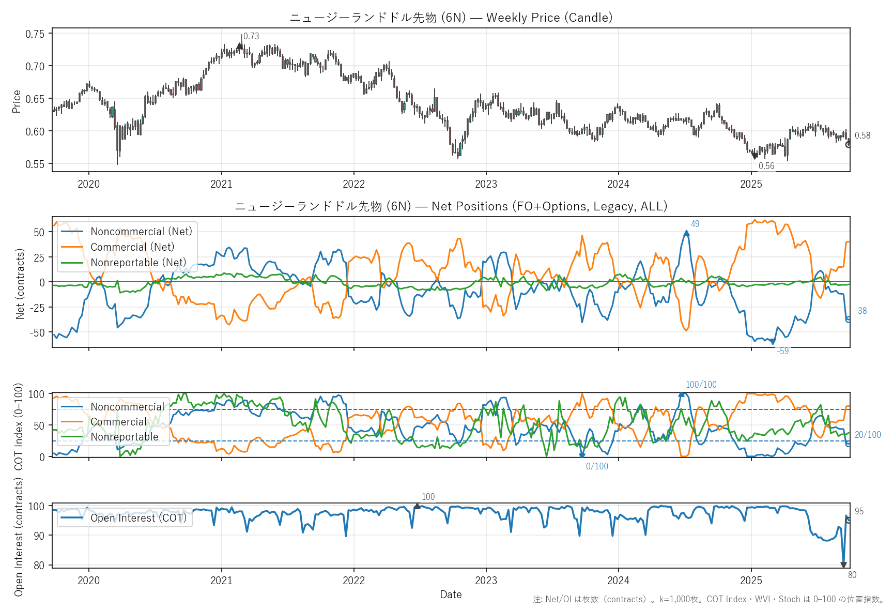This screenshot has width=893, height=610.
Task: Click the 0/100 COT Index low marker
Action: 582,455
